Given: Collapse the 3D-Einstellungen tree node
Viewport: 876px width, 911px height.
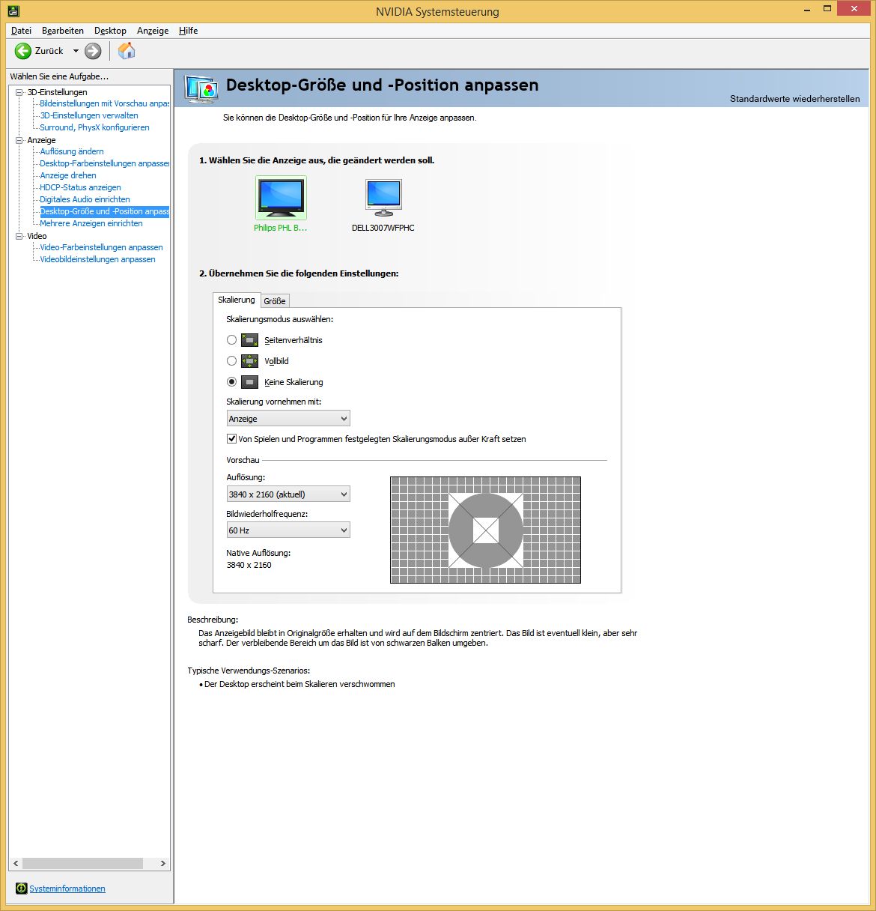Looking at the screenshot, I should 19,92.
